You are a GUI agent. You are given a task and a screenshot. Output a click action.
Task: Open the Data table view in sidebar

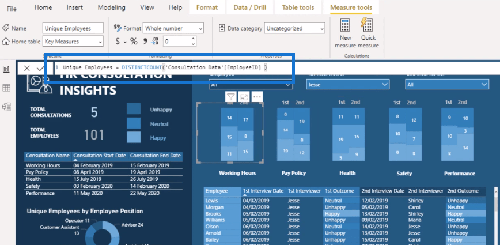click(6, 88)
